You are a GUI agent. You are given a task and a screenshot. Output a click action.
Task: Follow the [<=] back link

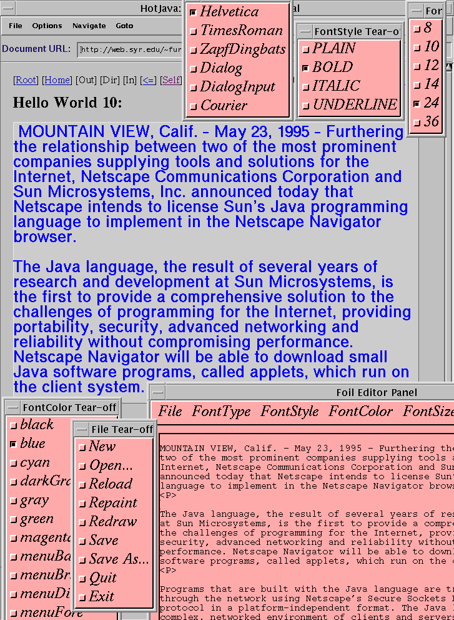pyautogui.click(x=148, y=80)
